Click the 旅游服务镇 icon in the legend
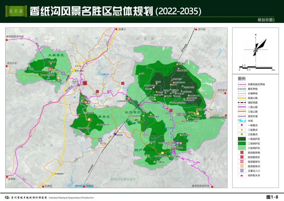 pos(242,152)
